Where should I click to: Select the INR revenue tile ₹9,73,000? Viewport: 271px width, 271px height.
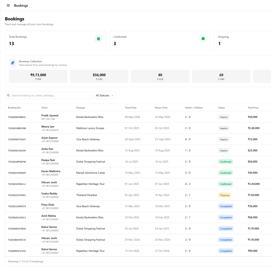38,76
